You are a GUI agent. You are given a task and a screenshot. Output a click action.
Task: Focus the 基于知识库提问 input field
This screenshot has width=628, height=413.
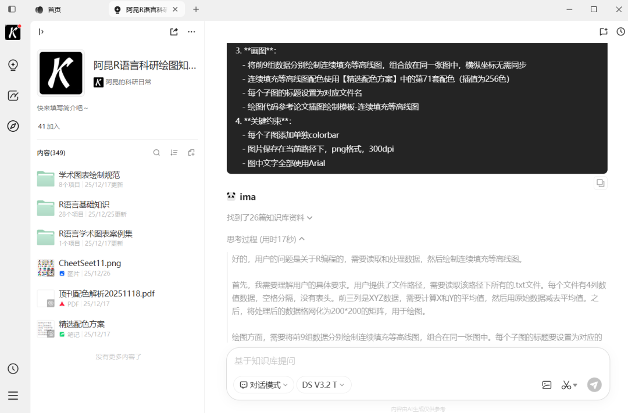click(x=418, y=361)
